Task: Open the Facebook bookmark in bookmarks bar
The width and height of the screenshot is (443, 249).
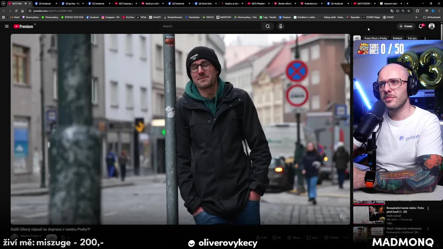Action: click(x=92, y=17)
